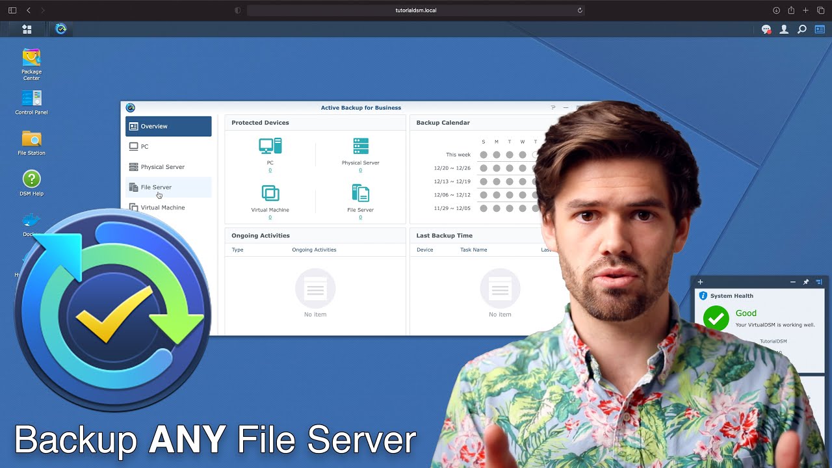Click the browser share icon
Image resolution: width=832 pixels, height=468 pixels.
click(791, 10)
